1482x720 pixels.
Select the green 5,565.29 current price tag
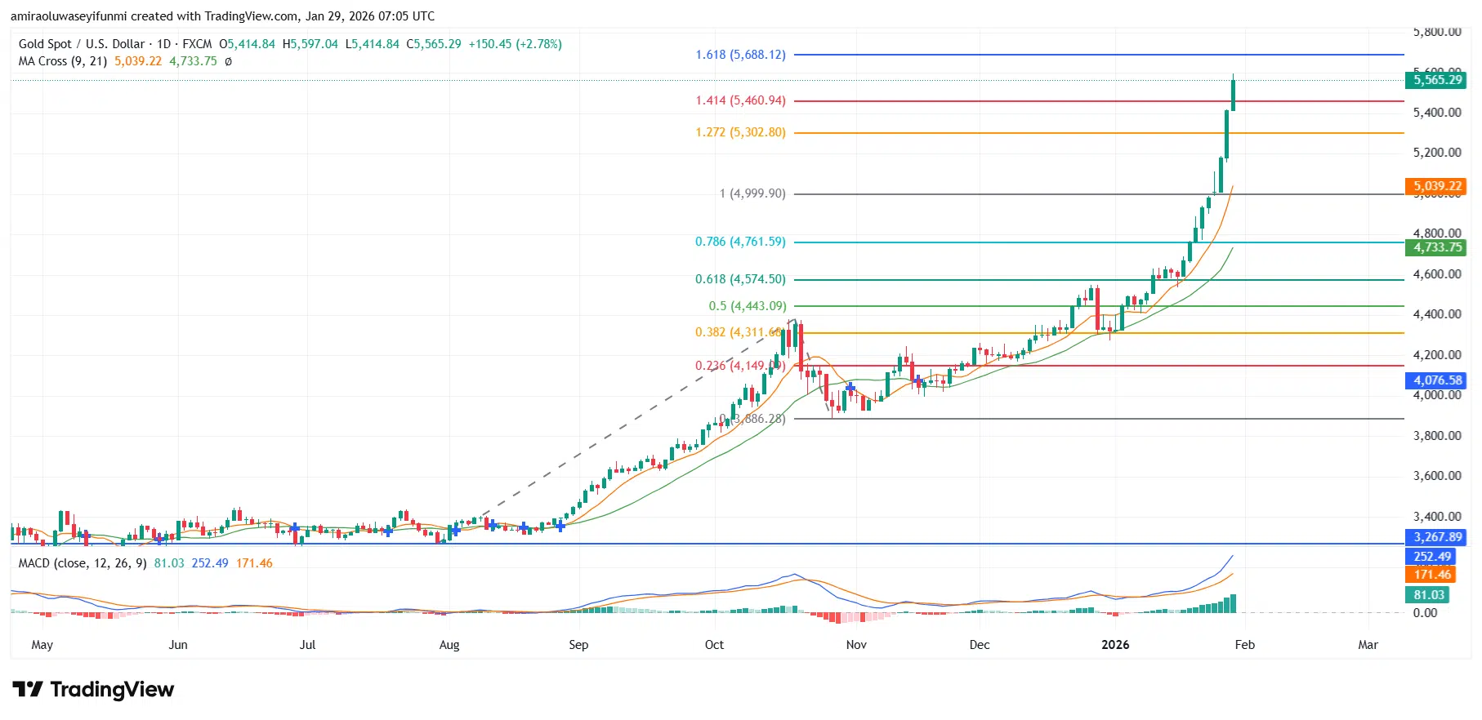(x=1436, y=80)
